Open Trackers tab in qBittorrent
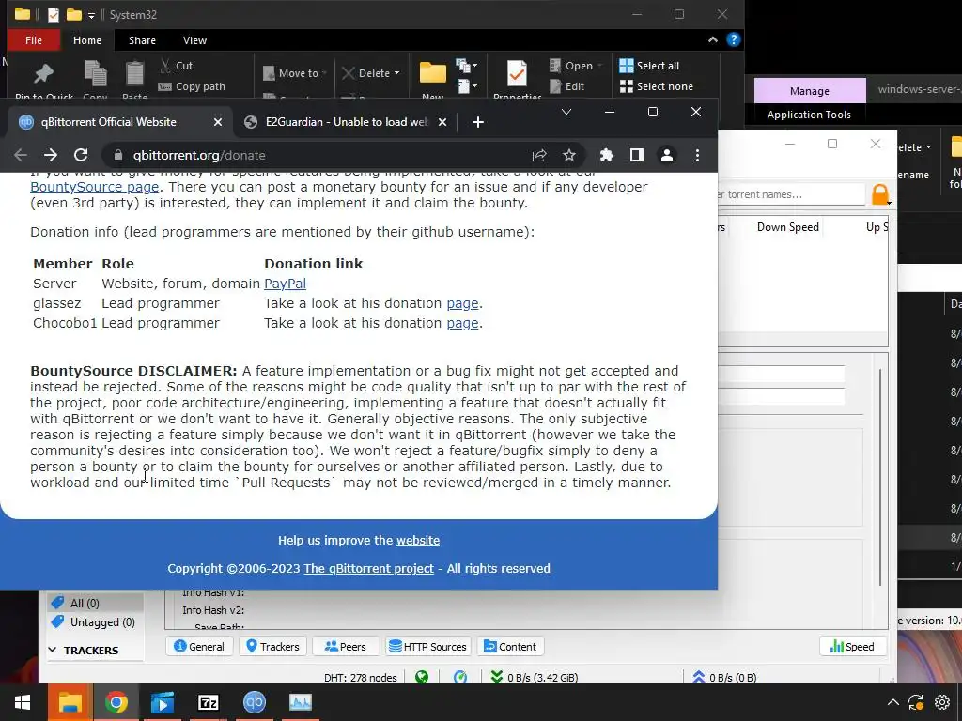Image resolution: width=962 pixels, height=721 pixels. [x=272, y=646]
